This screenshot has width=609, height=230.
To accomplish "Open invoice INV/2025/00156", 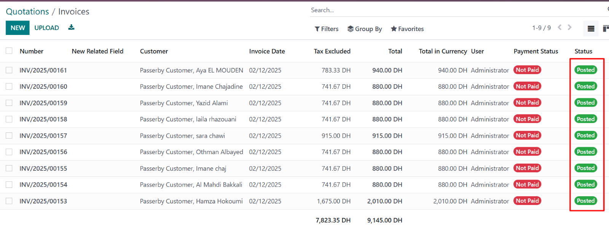I will tap(43, 152).
